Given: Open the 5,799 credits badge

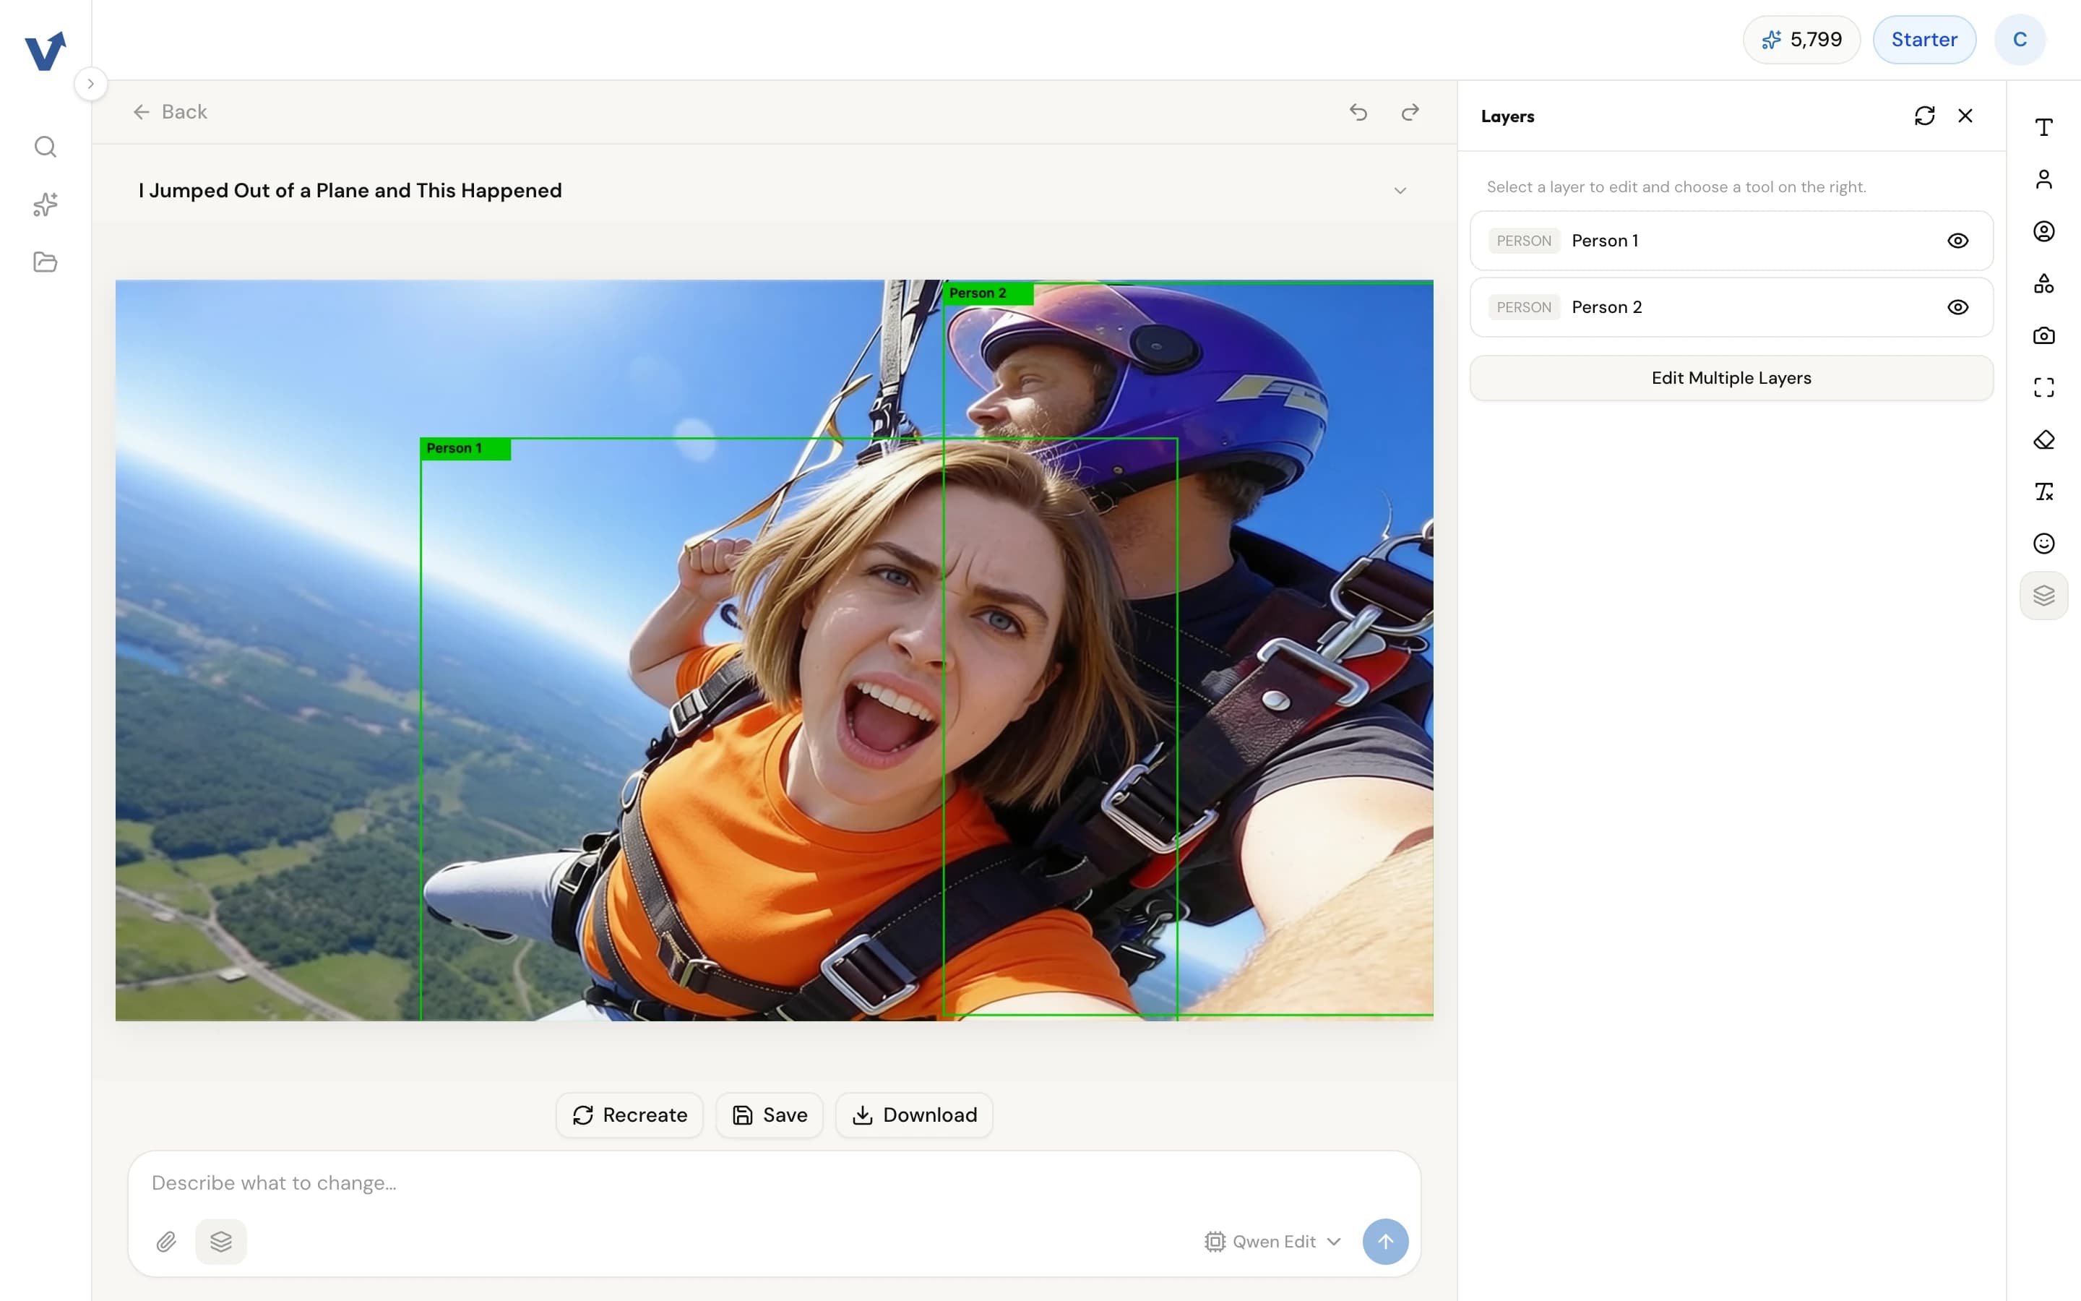Looking at the screenshot, I should [1801, 40].
